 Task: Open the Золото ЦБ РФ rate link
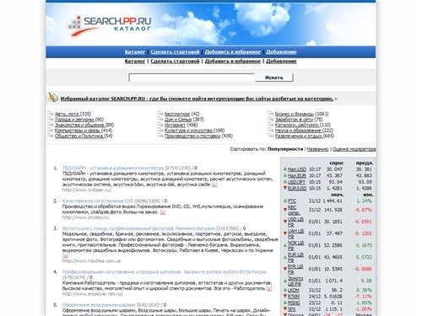coord(295,281)
